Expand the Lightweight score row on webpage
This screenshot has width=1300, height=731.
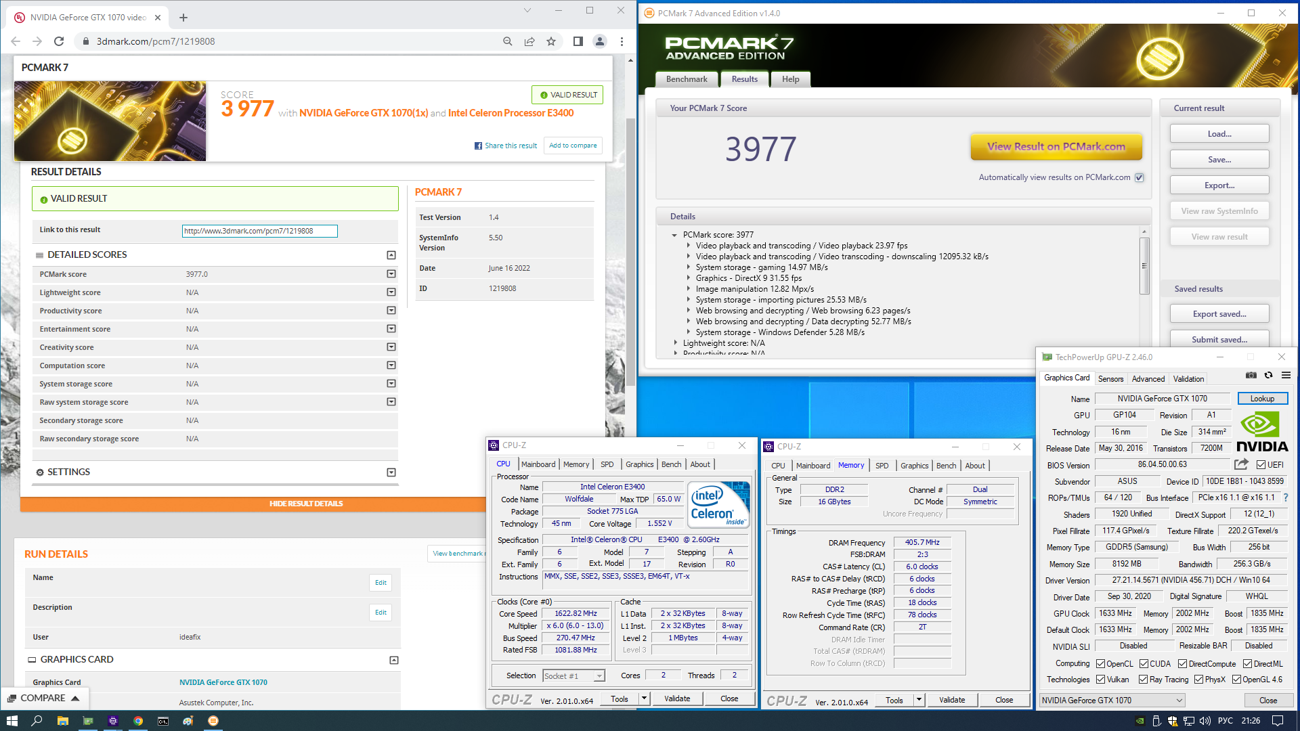[x=391, y=292]
